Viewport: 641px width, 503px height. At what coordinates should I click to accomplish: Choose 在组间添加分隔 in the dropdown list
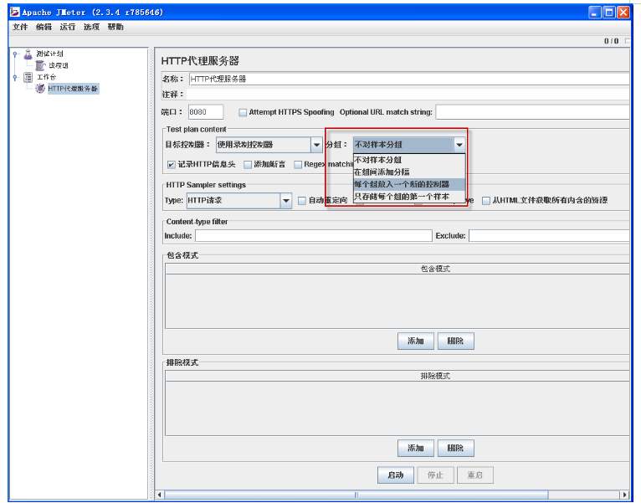[409, 172]
